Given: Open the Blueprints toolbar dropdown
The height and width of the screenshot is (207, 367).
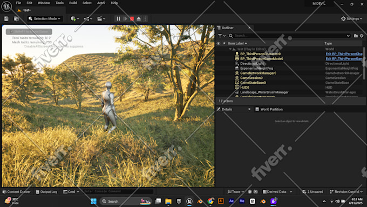Looking at the screenshot, I should coord(88,19).
